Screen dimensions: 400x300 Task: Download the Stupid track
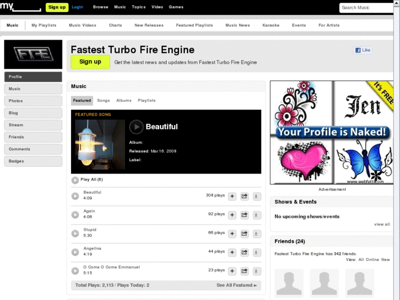[x=256, y=233]
